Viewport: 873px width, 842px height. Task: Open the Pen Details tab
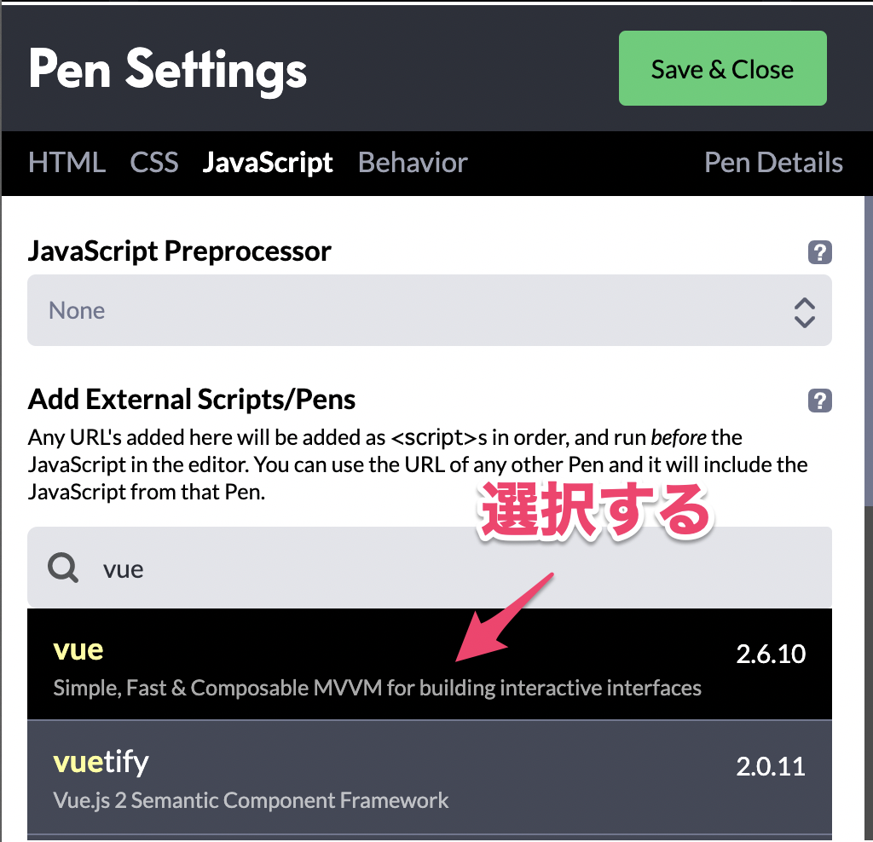[773, 163]
